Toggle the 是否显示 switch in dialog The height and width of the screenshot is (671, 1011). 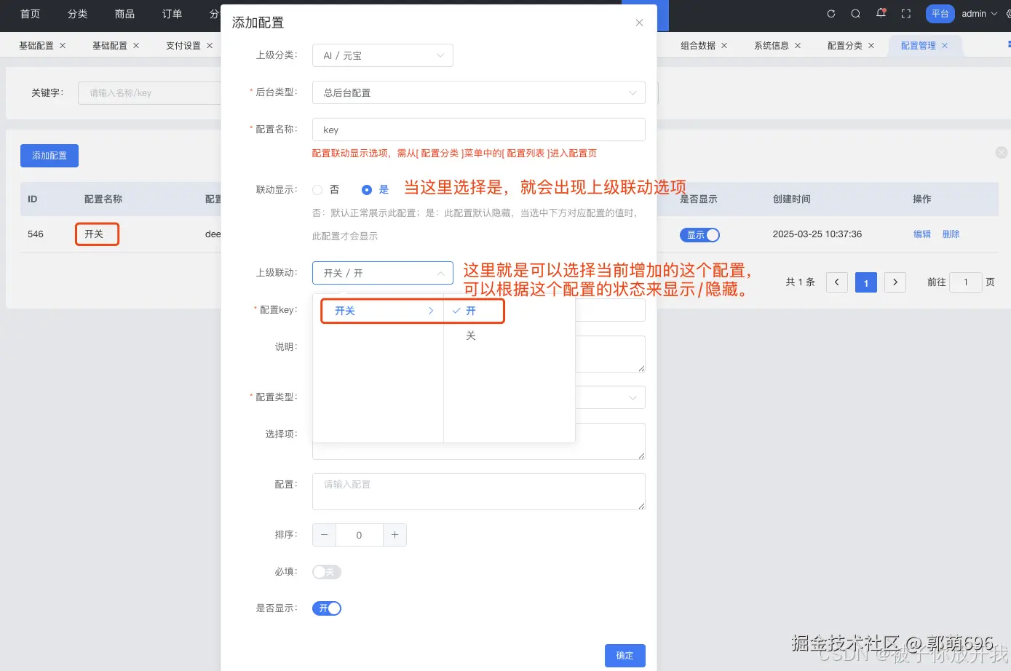pyautogui.click(x=327, y=608)
